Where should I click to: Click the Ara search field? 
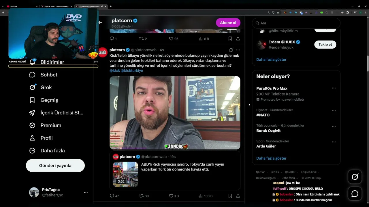[x=296, y=23]
